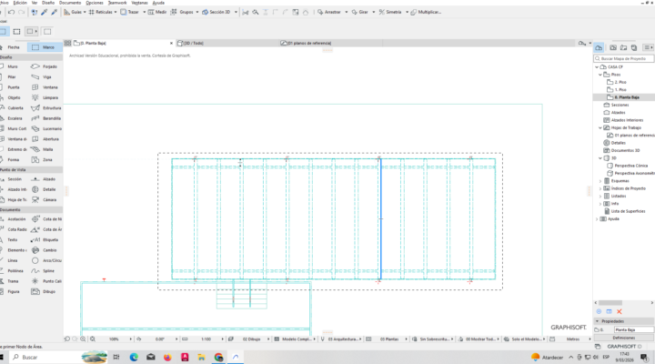Screen dimensions: 655x364
Task: Open the Documento menu
Action: [70, 3]
